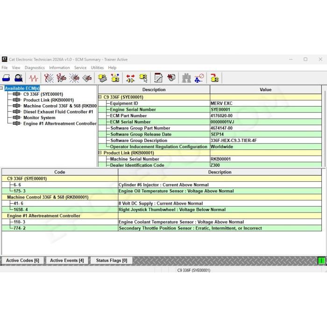Open the Help menu
The image size is (327, 327).
112,68
